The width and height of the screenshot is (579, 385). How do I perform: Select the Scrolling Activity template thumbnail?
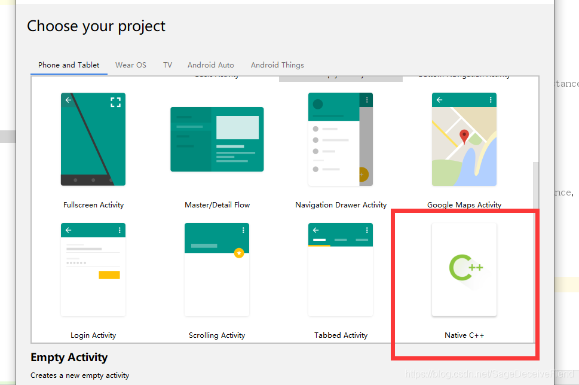pyautogui.click(x=217, y=270)
